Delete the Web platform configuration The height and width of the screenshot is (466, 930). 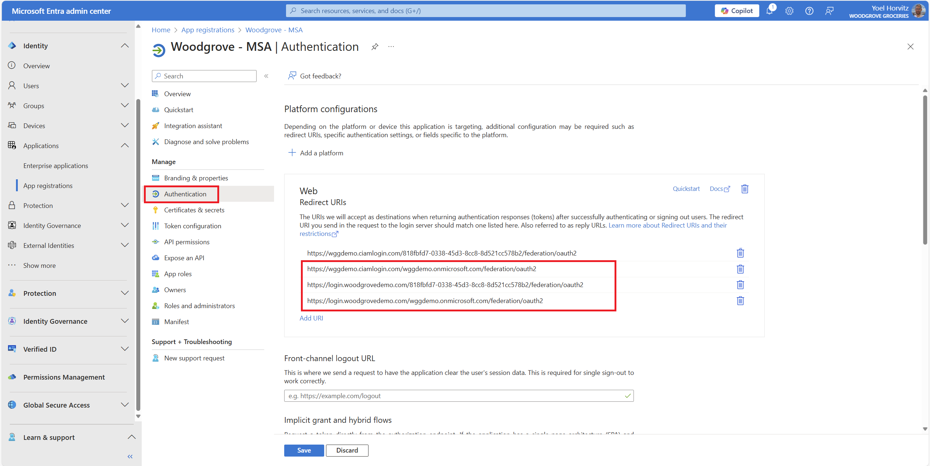[744, 189]
